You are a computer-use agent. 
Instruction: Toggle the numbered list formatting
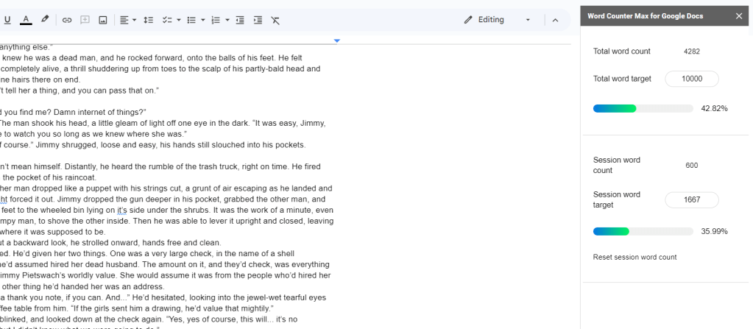click(x=216, y=20)
